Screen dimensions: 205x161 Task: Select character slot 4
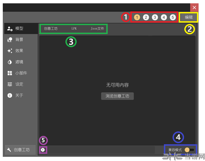[x=164, y=17]
